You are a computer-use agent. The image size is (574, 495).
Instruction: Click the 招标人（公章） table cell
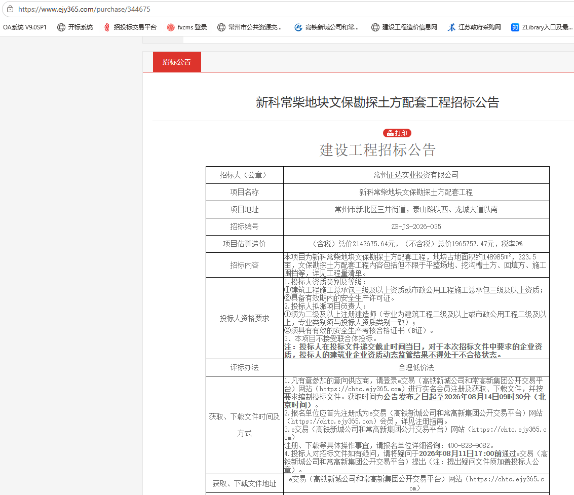coord(245,175)
